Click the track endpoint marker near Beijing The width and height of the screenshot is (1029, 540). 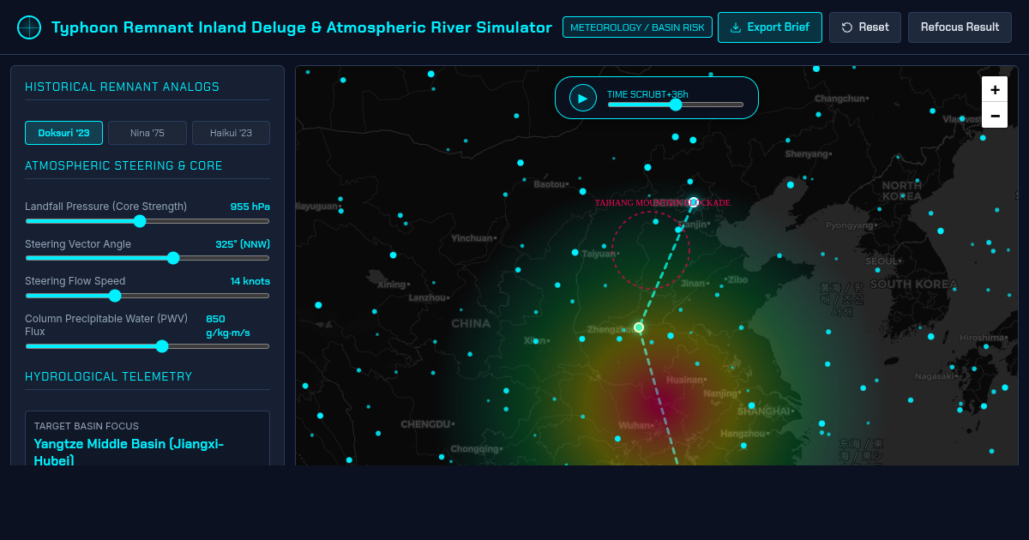point(694,202)
